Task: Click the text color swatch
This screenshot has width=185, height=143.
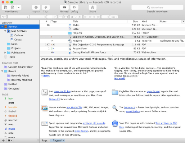Action: (x=61, y=17)
